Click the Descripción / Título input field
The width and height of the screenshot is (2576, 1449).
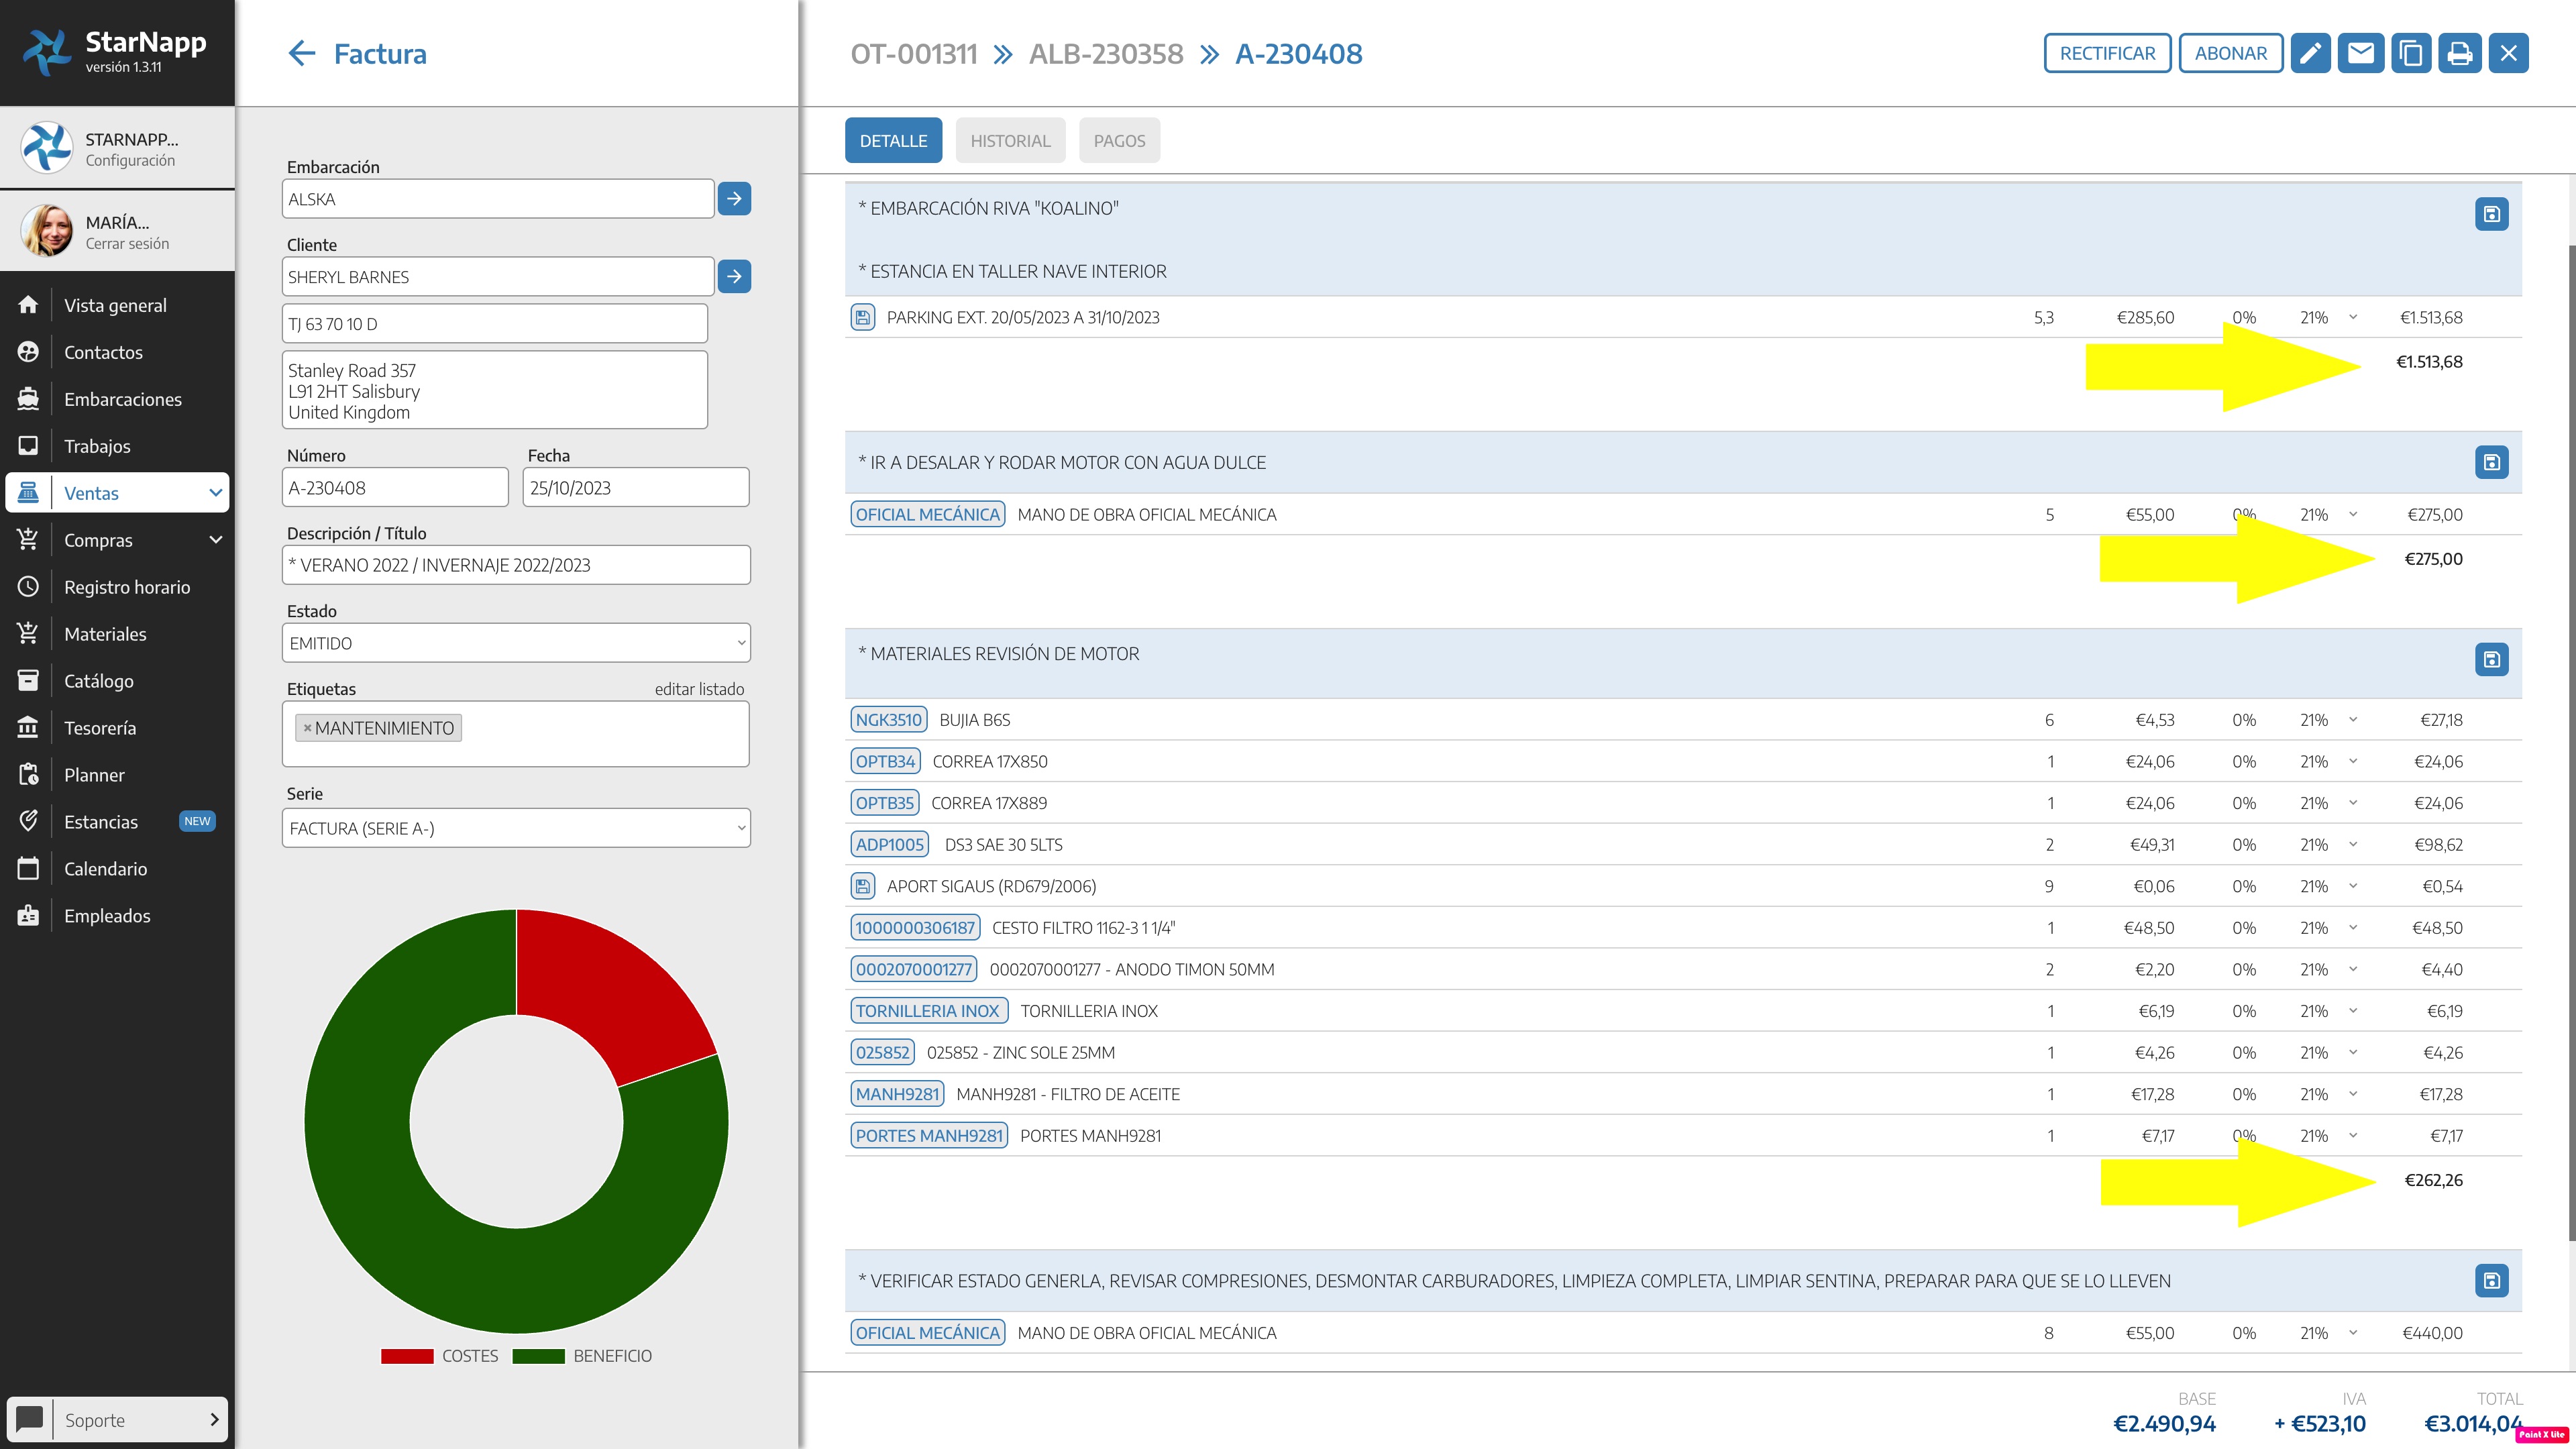tap(516, 565)
